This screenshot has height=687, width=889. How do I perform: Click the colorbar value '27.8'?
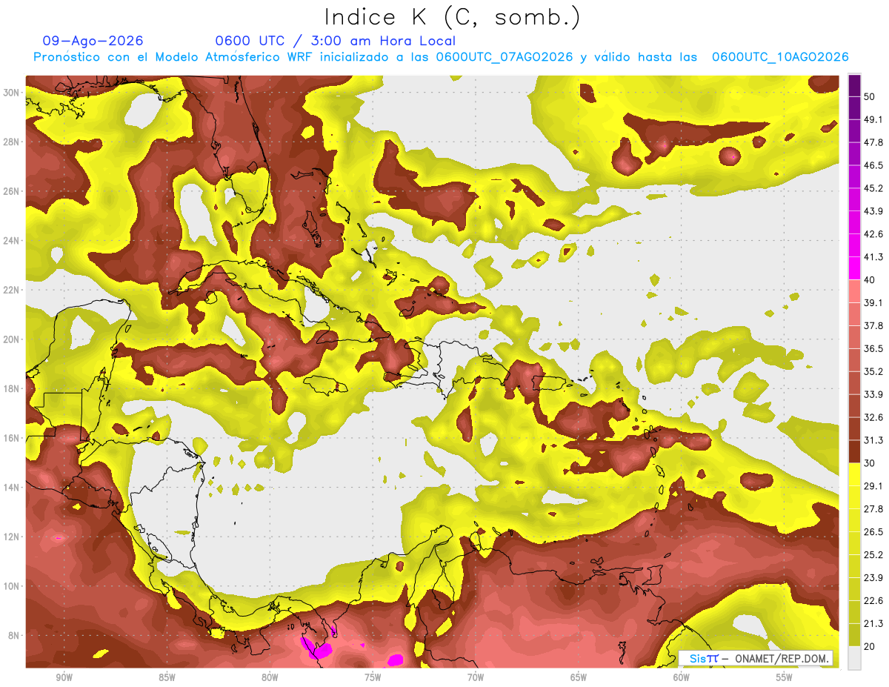[x=873, y=509]
